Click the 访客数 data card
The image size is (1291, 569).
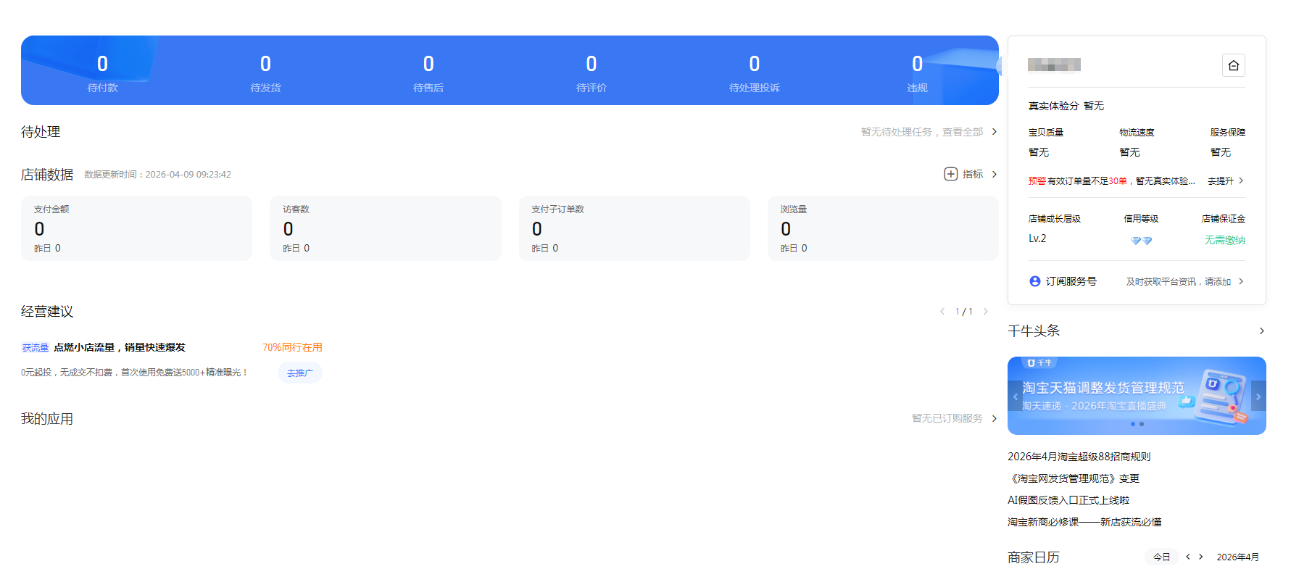coord(386,228)
